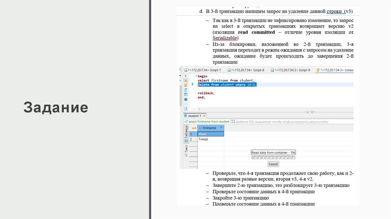The height and width of the screenshot is (219, 391).
Task: Click the Execute SQL statement arrow icon
Action: click(x=186, y=76)
